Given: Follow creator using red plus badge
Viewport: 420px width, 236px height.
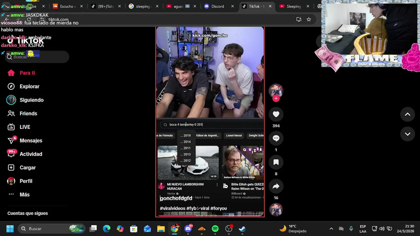Looking at the screenshot, I should point(276,98).
